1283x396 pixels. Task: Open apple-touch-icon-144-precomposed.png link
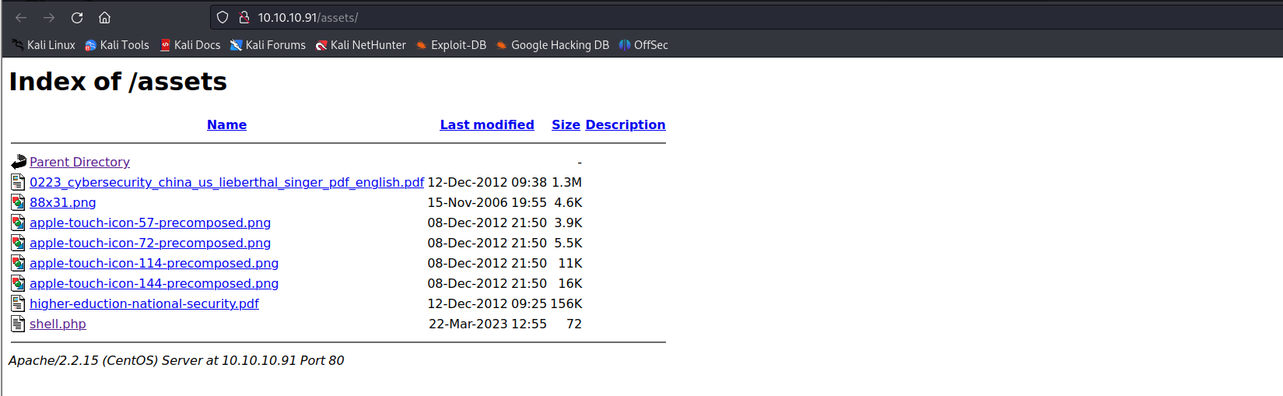(154, 283)
